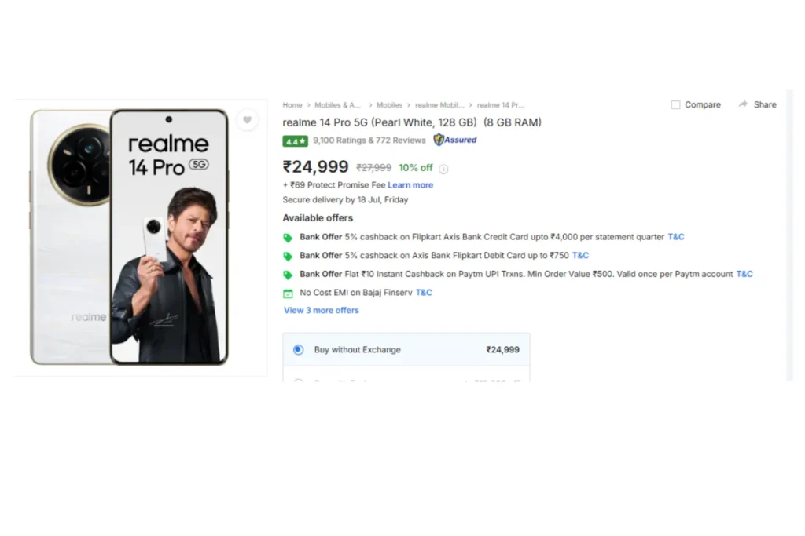Open T&C of Axis Debit Card offer

point(580,255)
